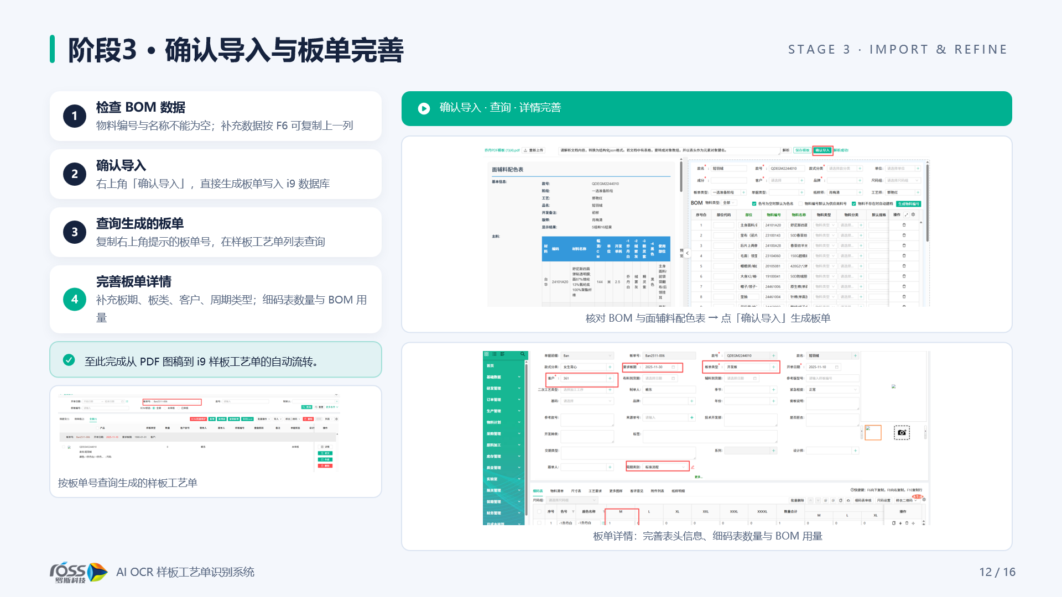Click the step 4 green number badge
Viewport: 1062px width, 597px height.
pos(75,299)
